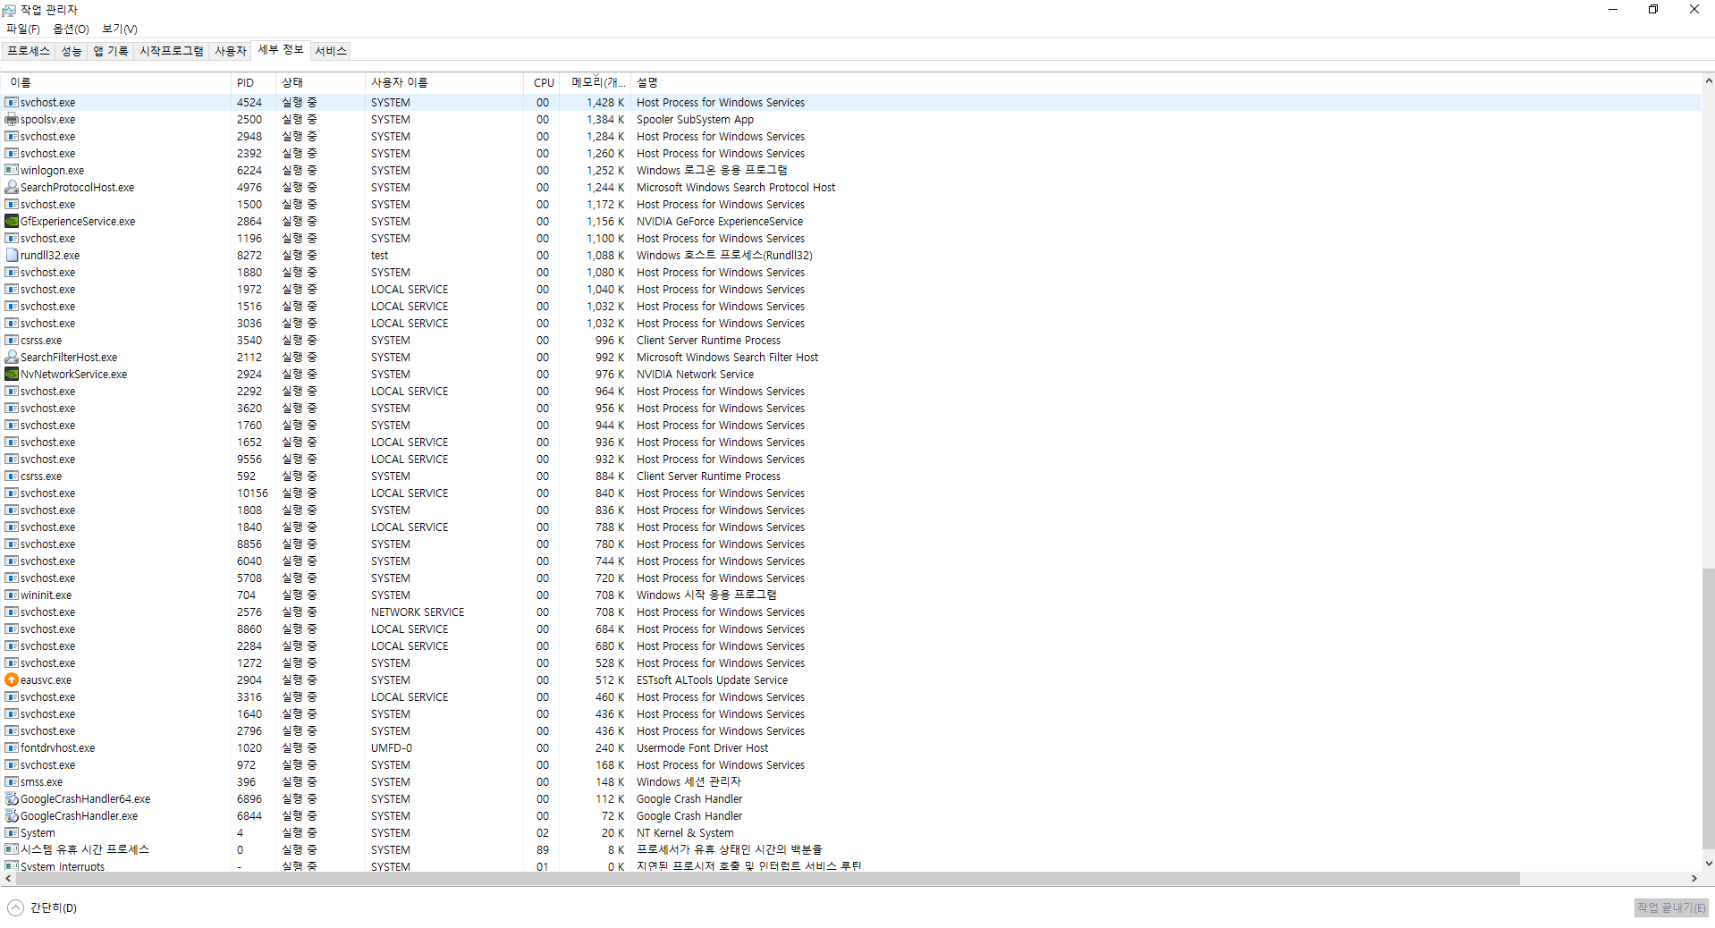Click 'Usermode Font Driver Host' description

702,748
